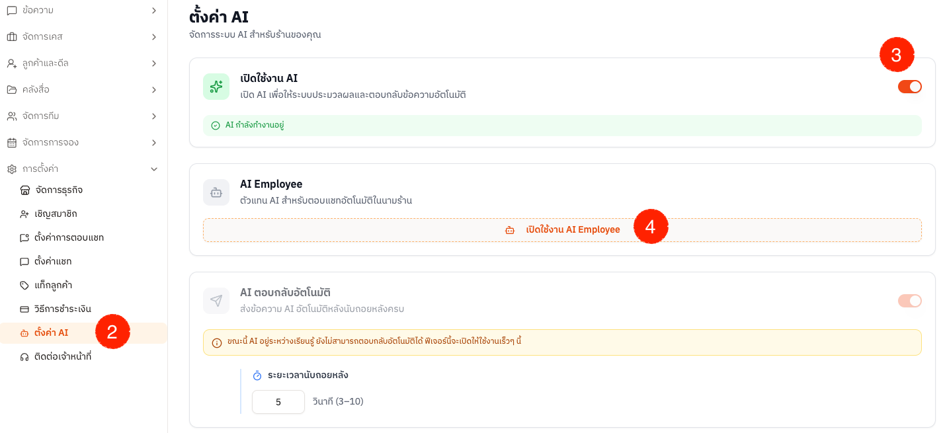Click the yellow banner text ขณะนี้ AI อยู่ระหว่างเรียนรู้
Screen dimensions: 945x433
coord(374,342)
